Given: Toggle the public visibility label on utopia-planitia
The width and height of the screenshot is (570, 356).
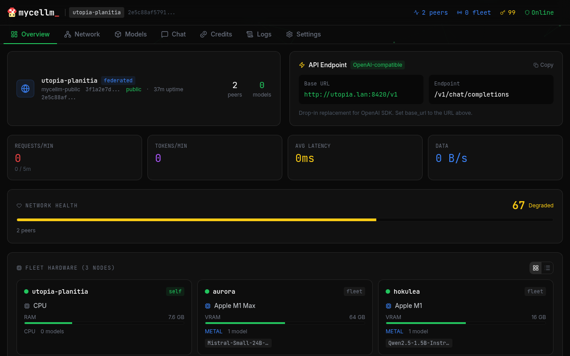Looking at the screenshot, I should point(134,89).
